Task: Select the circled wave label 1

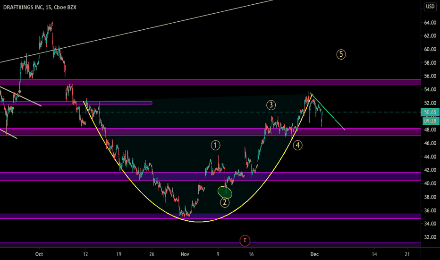Action: (215, 145)
